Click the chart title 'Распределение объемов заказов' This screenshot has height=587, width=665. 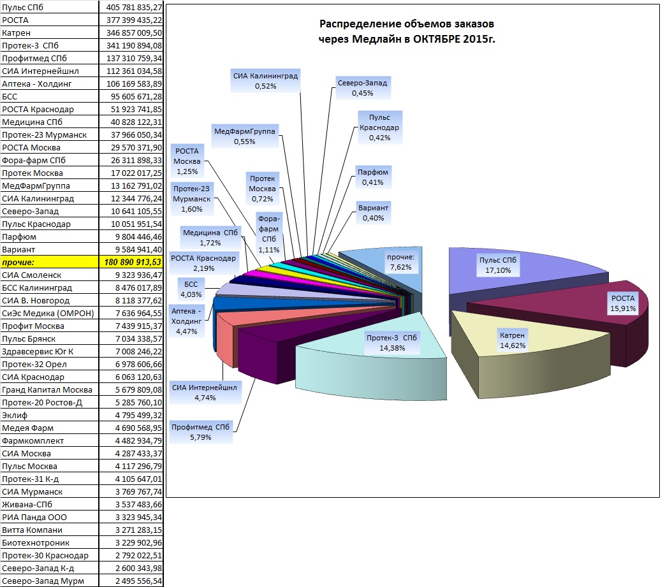(x=407, y=24)
